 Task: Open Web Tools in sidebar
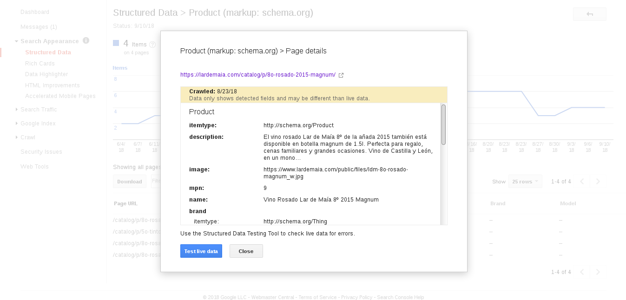coord(34,167)
